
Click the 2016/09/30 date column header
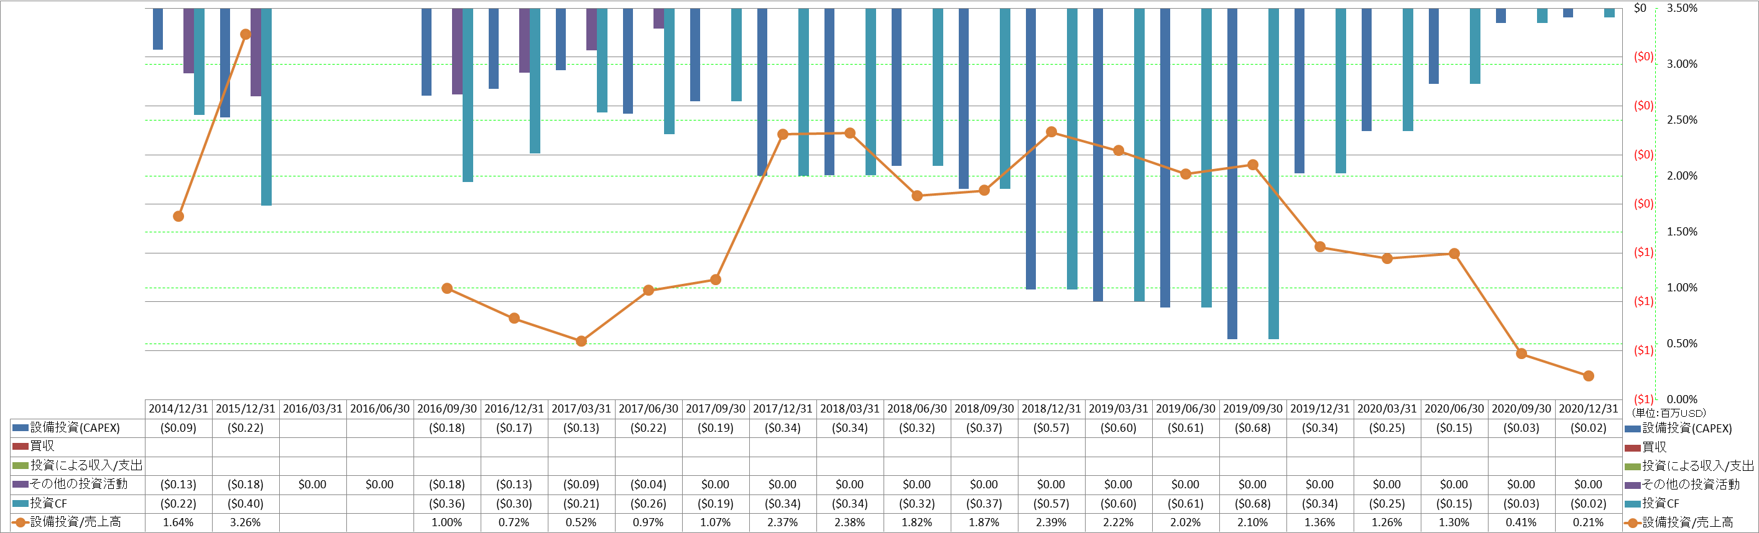pyautogui.click(x=446, y=409)
